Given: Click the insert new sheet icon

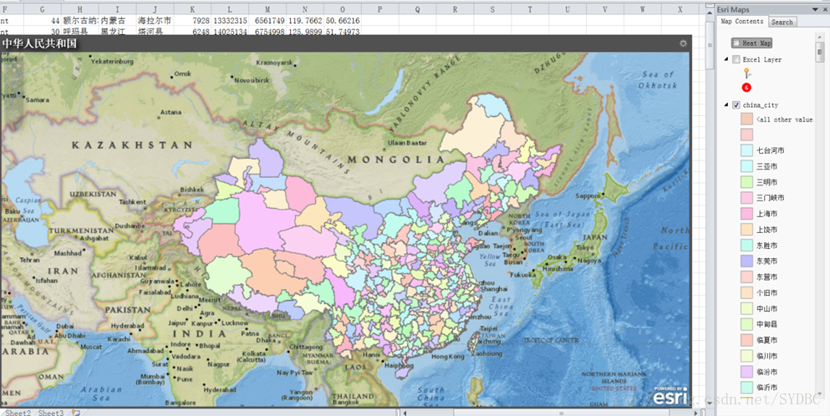Looking at the screenshot, I should coord(76,413).
